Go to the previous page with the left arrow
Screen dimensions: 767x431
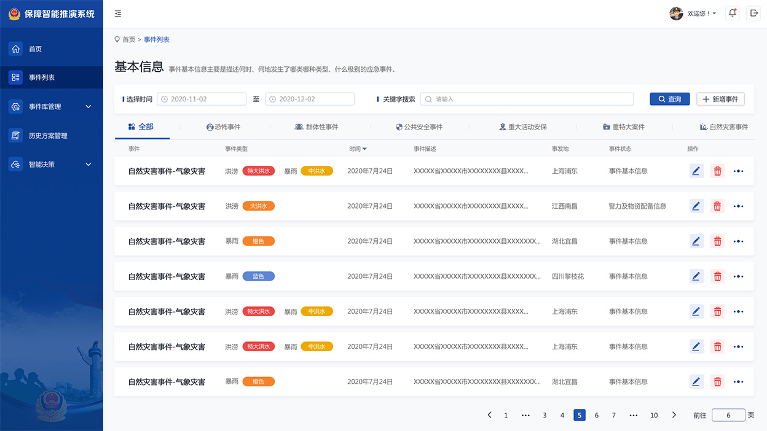tap(489, 415)
